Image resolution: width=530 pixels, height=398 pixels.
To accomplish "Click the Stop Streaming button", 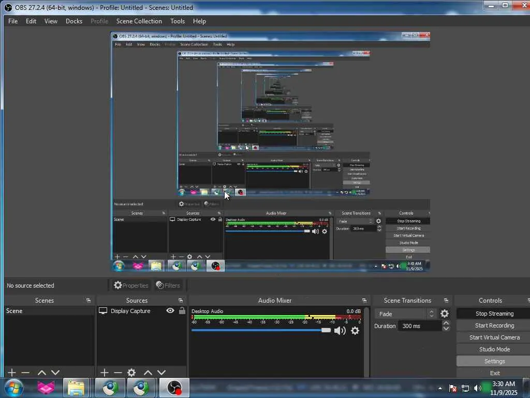I will (494, 314).
